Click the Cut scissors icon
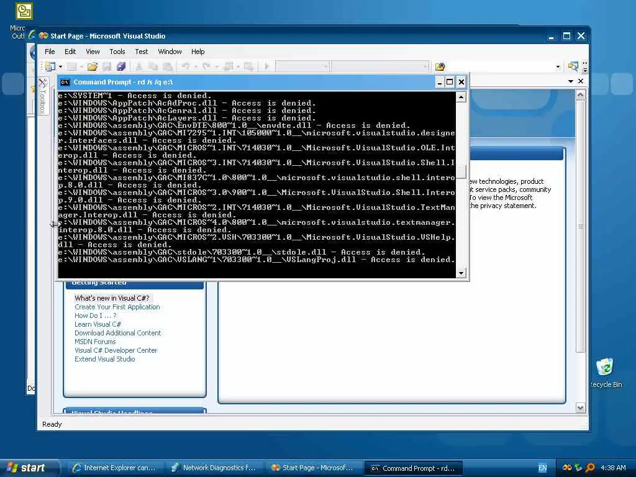 (x=139, y=66)
